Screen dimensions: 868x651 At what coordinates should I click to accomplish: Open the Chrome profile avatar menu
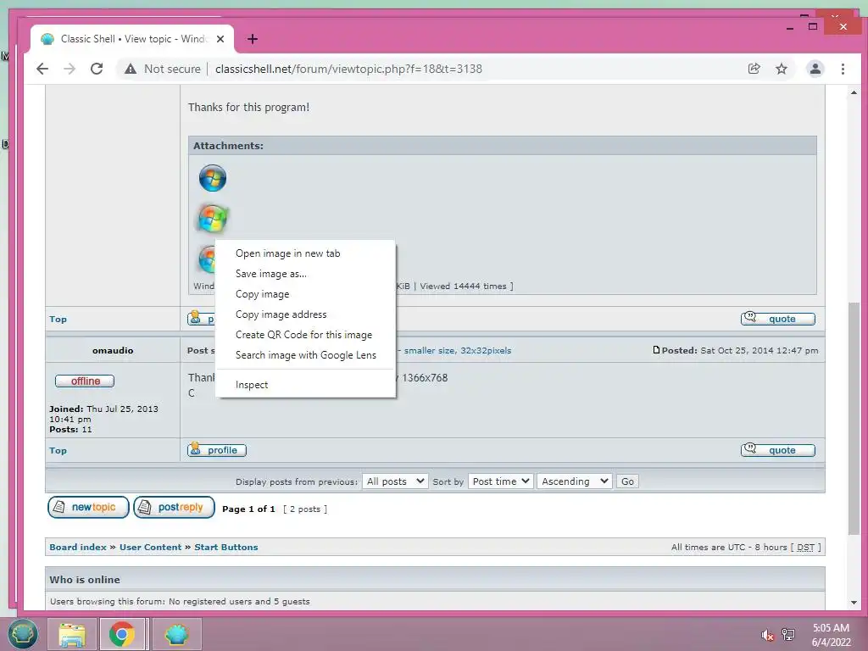[x=815, y=69]
